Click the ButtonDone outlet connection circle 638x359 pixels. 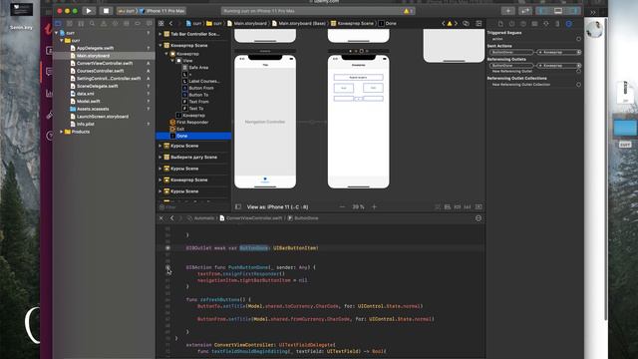[167, 248]
